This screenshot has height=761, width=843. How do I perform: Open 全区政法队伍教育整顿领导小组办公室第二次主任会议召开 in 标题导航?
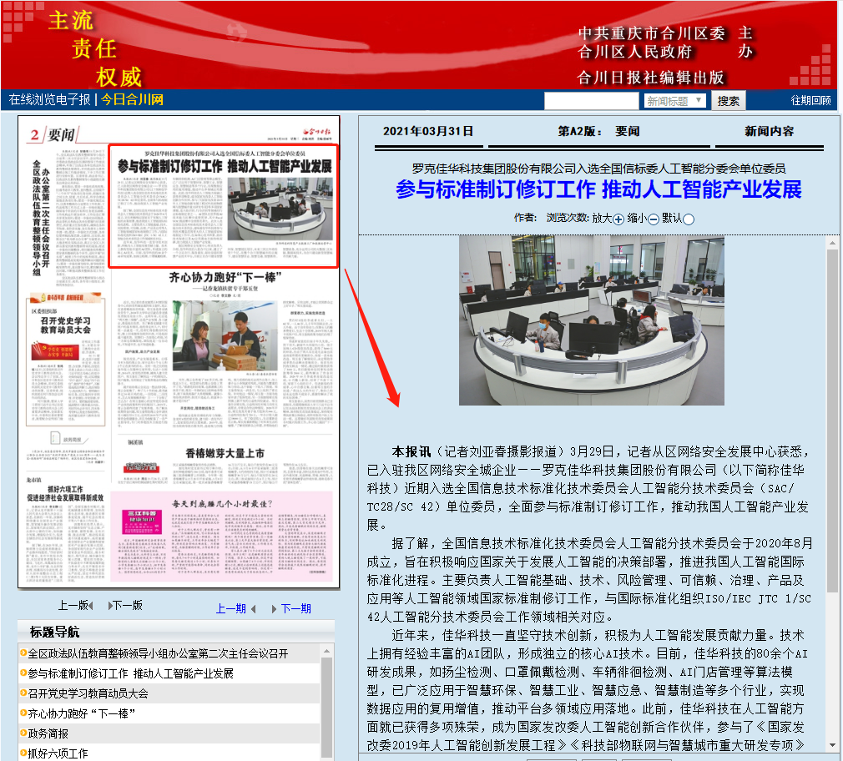pyautogui.click(x=158, y=653)
